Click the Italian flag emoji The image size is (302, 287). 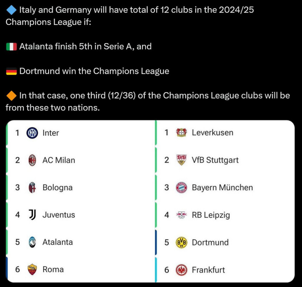click(x=11, y=46)
